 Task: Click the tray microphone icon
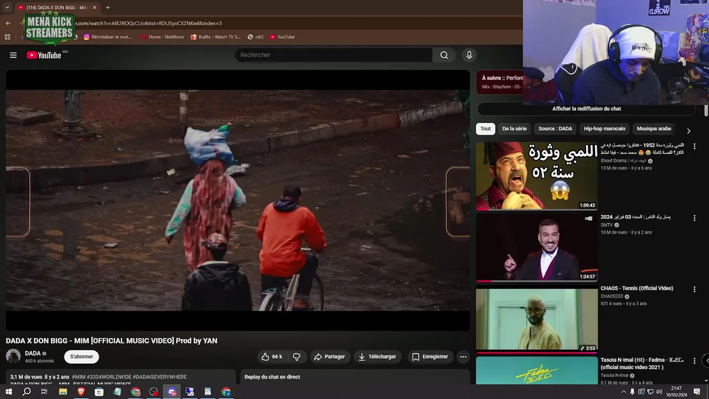click(633, 392)
